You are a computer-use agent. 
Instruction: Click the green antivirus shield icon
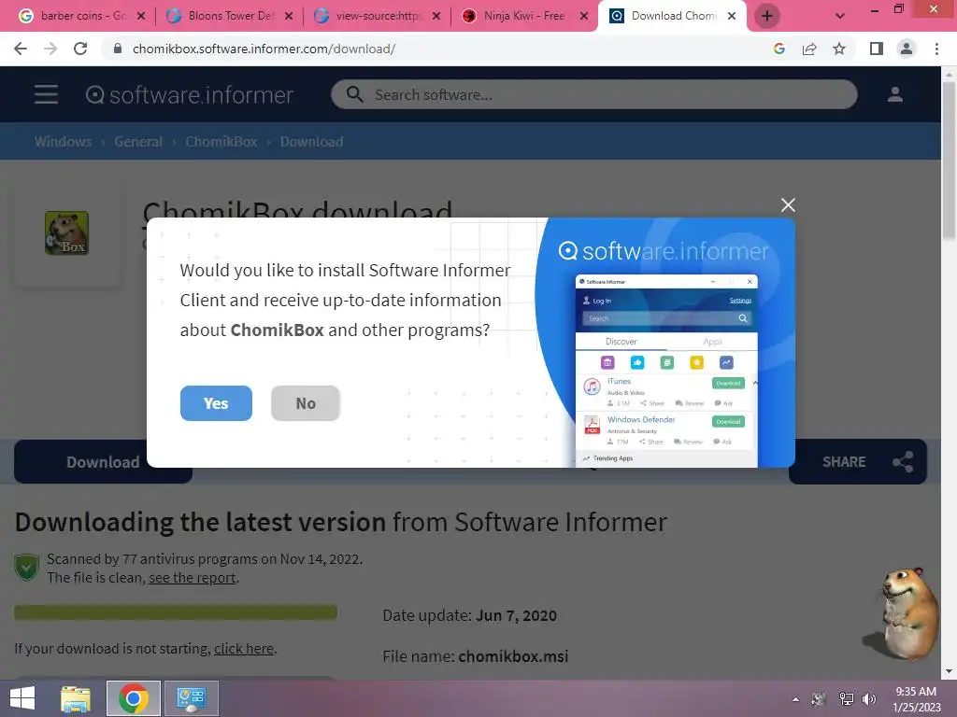[27, 568]
